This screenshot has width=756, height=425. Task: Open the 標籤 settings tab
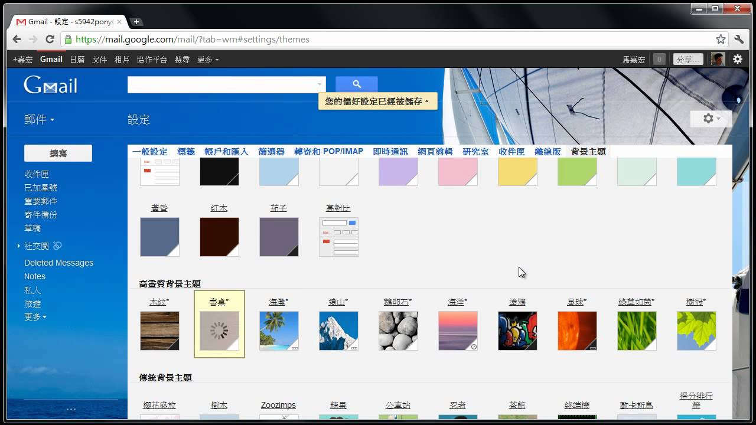[186, 152]
